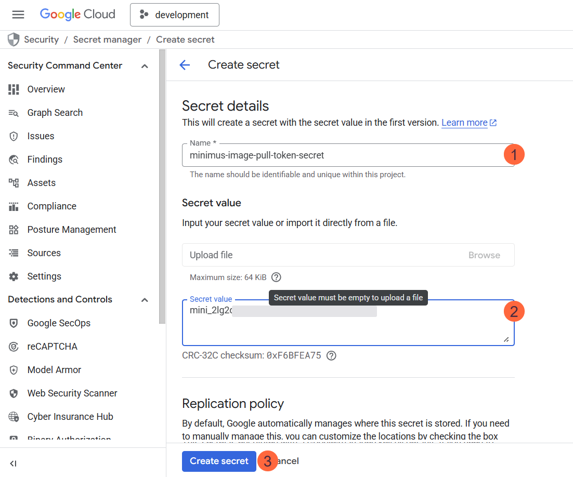Open Google SecOps under Detections and Controls
The width and height of the screenshot is (573, 477).
(x=58, y=323)
